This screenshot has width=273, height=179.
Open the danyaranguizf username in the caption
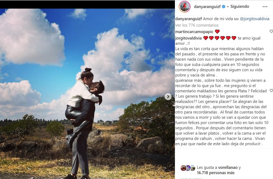188,19
